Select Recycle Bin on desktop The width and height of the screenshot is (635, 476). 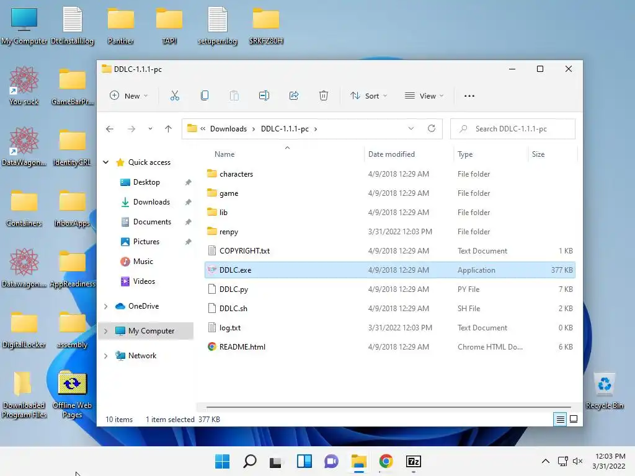[605, 390]
